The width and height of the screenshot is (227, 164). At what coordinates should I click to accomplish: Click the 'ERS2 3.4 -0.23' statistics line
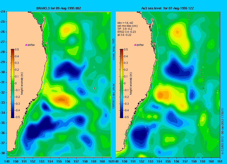click(x=127, y=32)
